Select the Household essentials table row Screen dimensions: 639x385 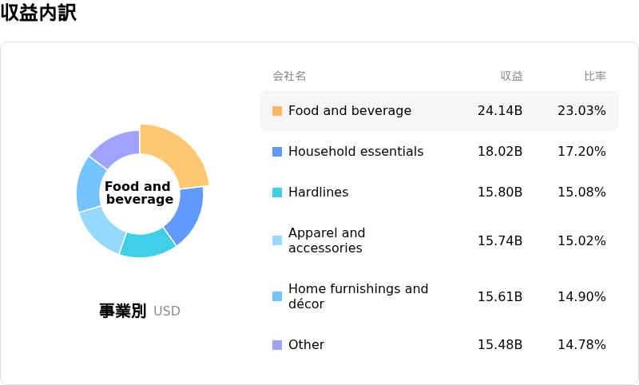[x=439, y=152]
